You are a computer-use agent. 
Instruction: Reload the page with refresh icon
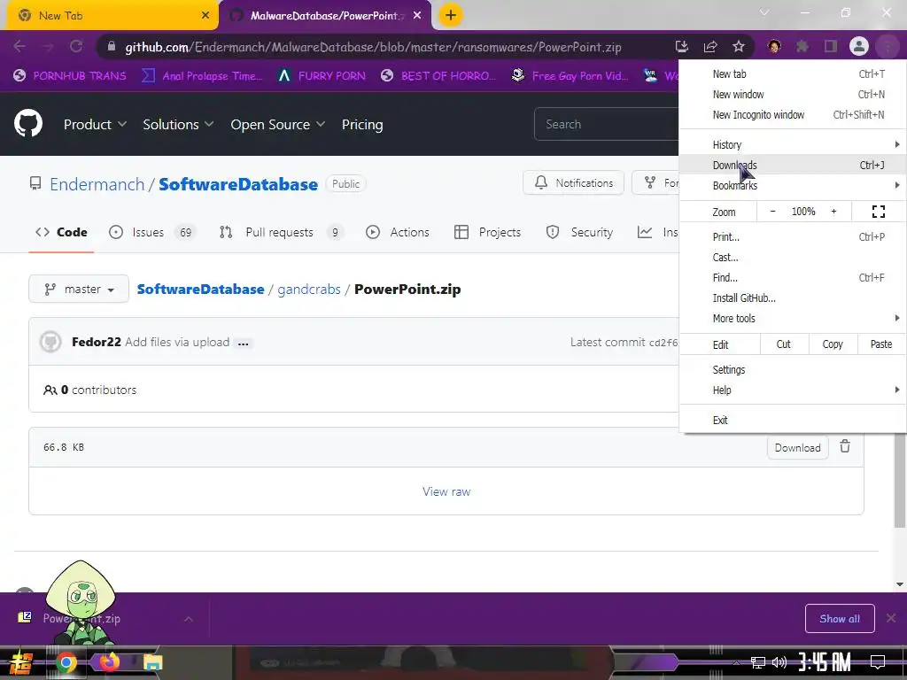(76, 46)
